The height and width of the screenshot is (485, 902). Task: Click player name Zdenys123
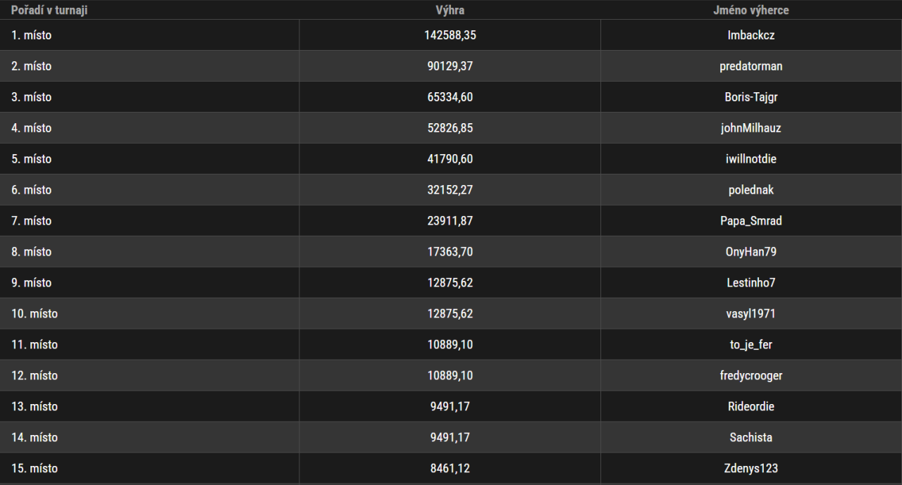click(x=751, y=469)
